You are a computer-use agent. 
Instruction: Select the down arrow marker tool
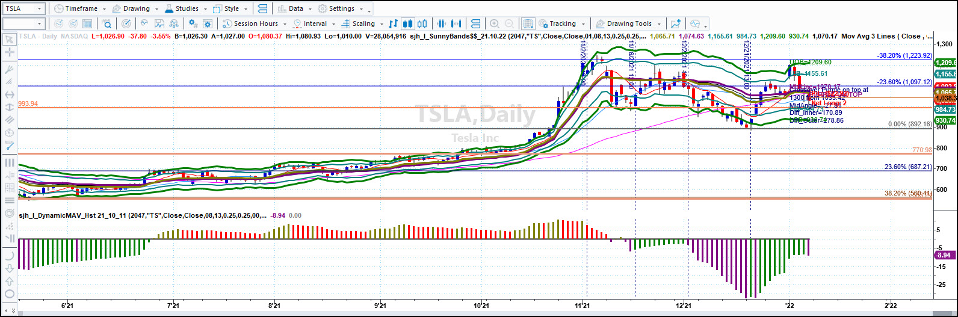coord(10,268)
